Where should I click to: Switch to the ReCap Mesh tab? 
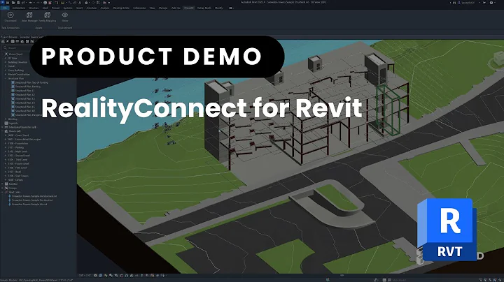click(x=204, y=8)
